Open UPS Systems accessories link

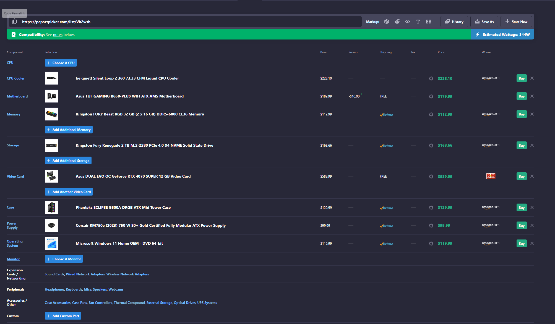coord(207,303)
